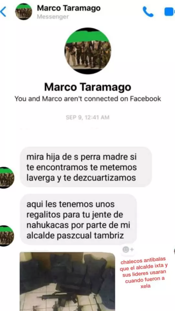175x311 pixels.
Task: Start a voice call with phone icon
Action: [x=148, y=12]
